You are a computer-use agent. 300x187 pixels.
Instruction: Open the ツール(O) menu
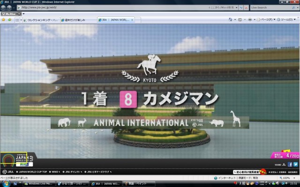286,20
